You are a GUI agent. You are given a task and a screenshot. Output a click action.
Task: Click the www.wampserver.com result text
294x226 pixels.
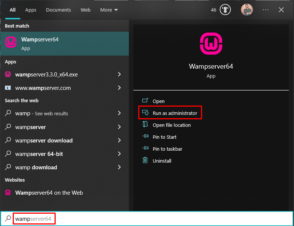pos(43,88)
